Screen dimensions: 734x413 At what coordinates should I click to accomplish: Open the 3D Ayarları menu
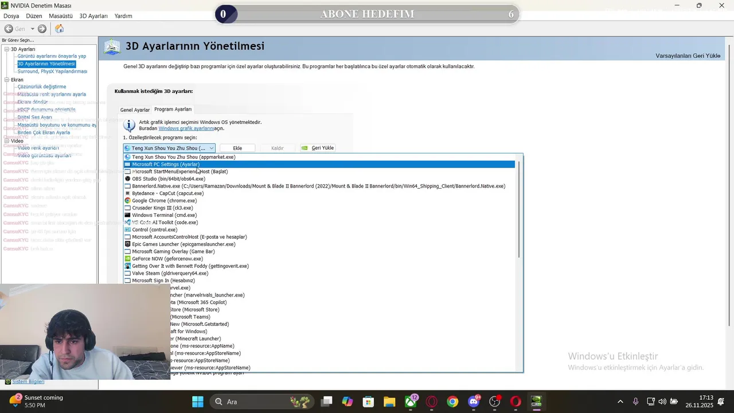pyautogui.click(x=93, y=16)
